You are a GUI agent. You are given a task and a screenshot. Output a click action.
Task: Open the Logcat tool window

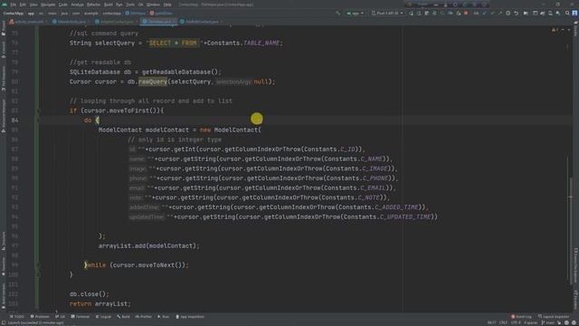click(103, 317)
